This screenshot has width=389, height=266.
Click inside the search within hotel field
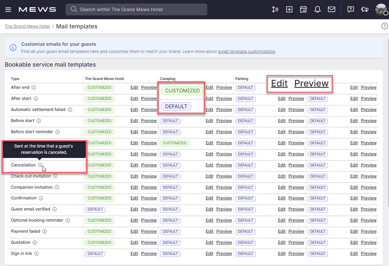tap(136, 9)
